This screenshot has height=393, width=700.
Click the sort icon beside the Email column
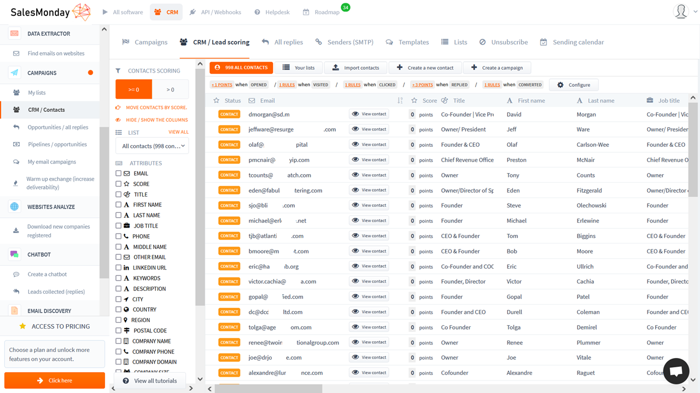tap(400, 100)
